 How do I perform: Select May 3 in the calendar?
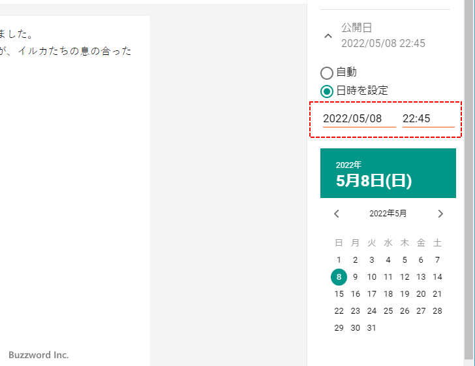372,259
